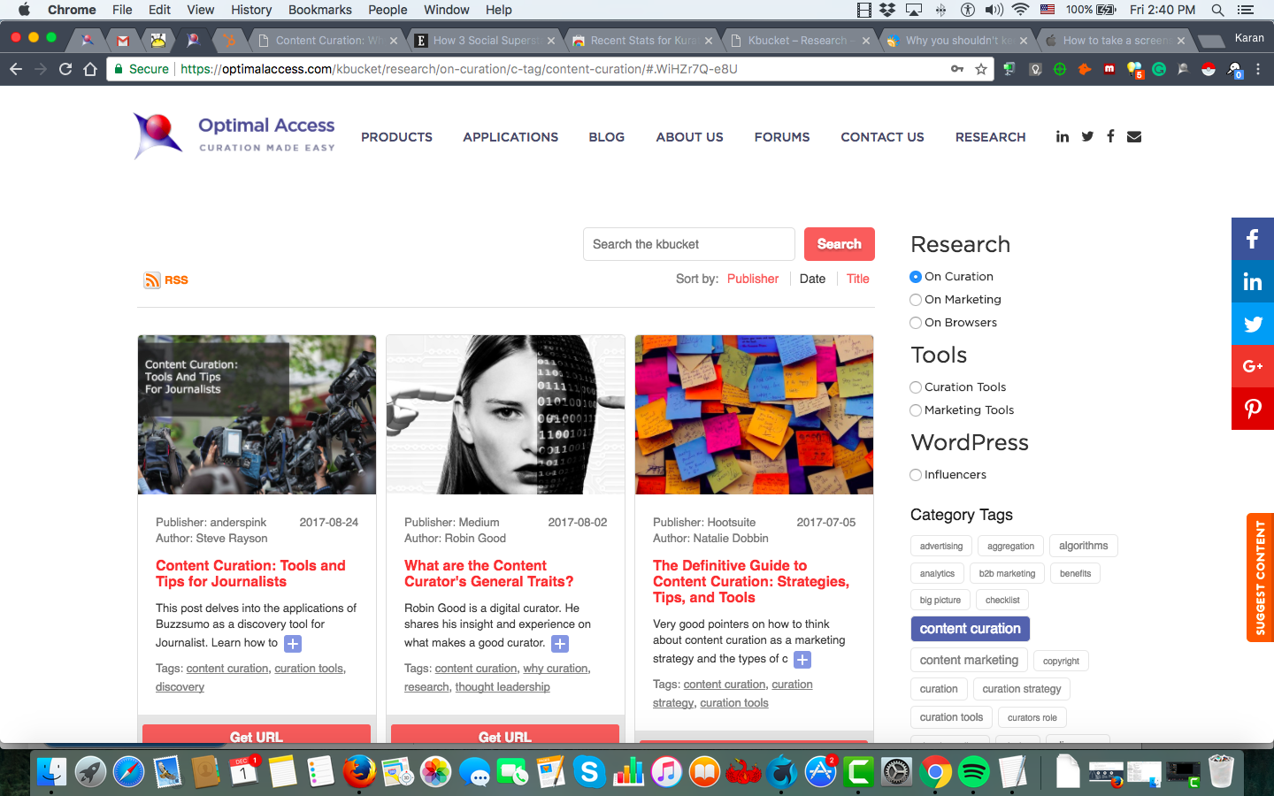Open the press cameras article thumbnail

click(257, 414)
